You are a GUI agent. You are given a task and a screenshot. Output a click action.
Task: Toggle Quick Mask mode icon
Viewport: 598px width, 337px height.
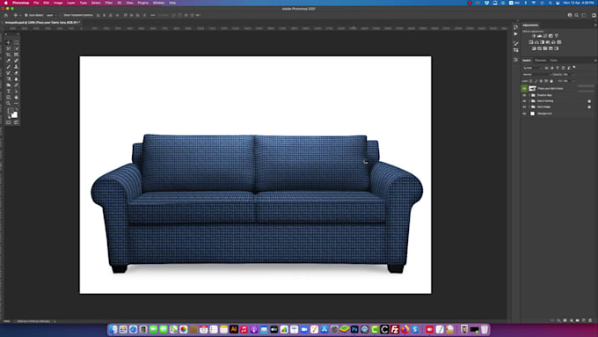[9, 122]
